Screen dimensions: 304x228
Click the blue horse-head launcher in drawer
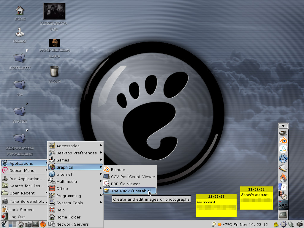(283, 159)
